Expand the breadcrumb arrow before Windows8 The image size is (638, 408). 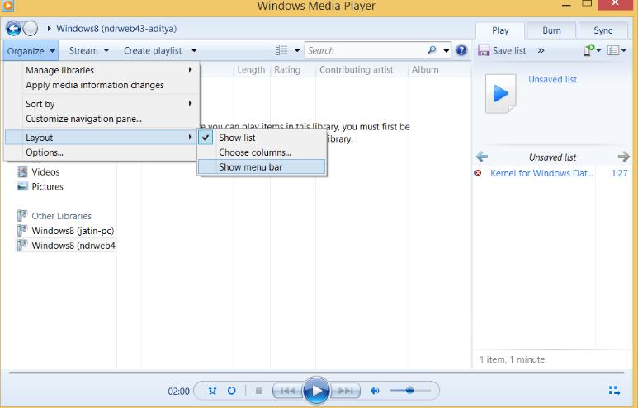coord(49,29)
